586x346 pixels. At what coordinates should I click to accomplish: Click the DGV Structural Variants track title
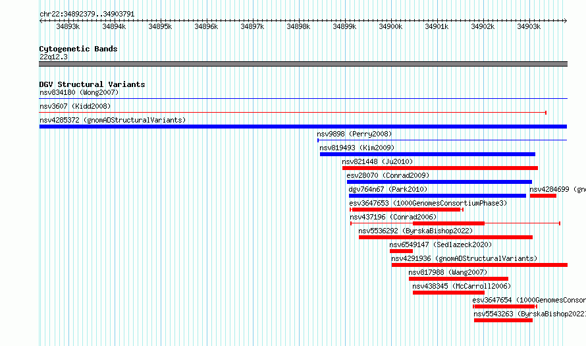click(x=92, y=84)
